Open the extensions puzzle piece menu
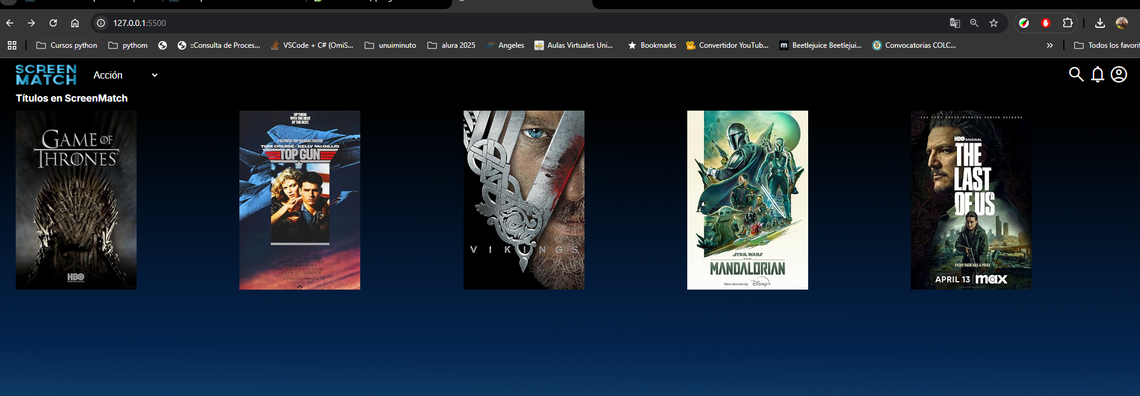This screenshot has height=396, width=1140. point(1067,23)
